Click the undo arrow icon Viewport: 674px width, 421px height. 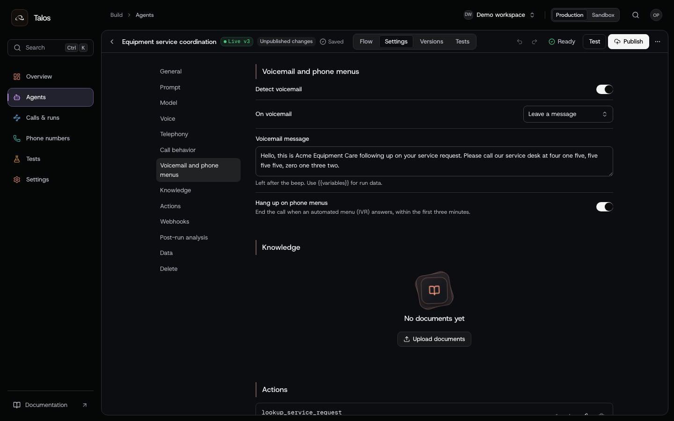coord(520,42)
